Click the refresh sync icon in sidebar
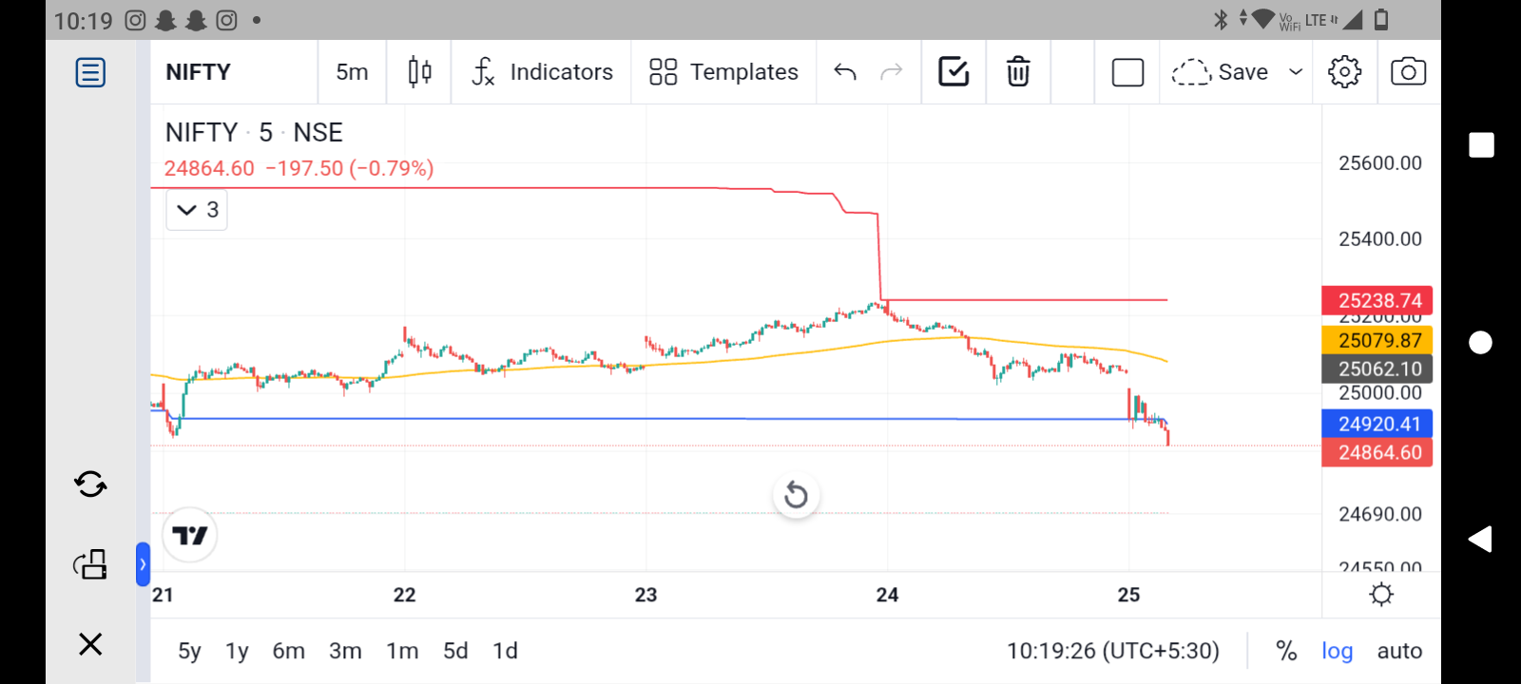The width and height of the screenshot is (1521, 684). (x=90, y=484)
